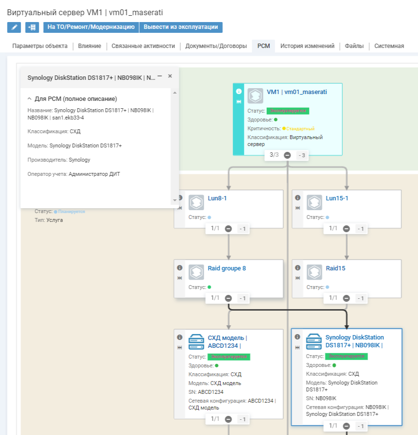Click the -1 button under Raid groupe 8
The width and height of the screenshot is (418, 435).
click(243, 298)
